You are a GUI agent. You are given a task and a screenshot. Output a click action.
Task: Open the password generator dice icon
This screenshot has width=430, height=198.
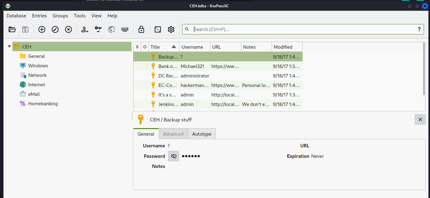point(157,29)
